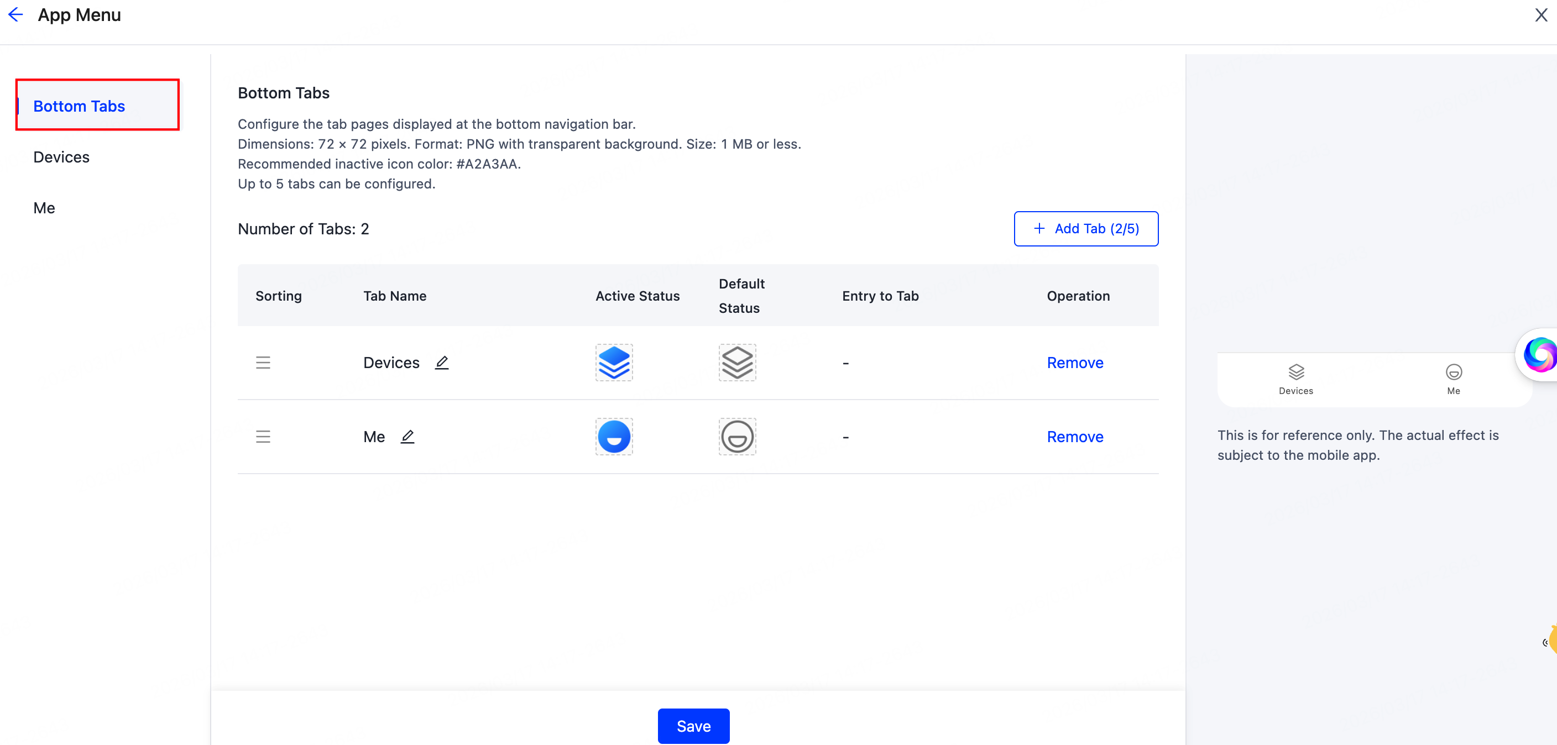
Task: Grab the Devices row sorting handle
Action: point(263,363)
